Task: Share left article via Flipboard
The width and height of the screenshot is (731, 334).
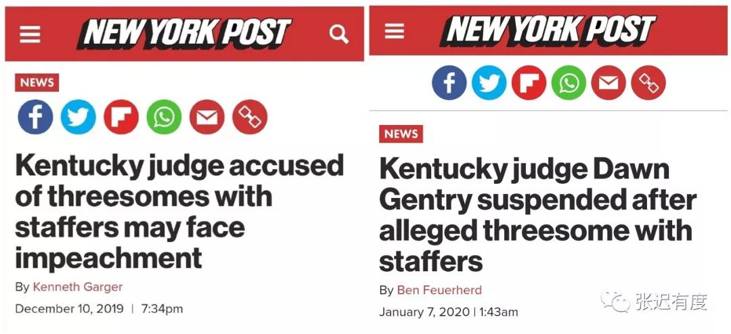Action: pyautogui.click(x=121, y=117)
